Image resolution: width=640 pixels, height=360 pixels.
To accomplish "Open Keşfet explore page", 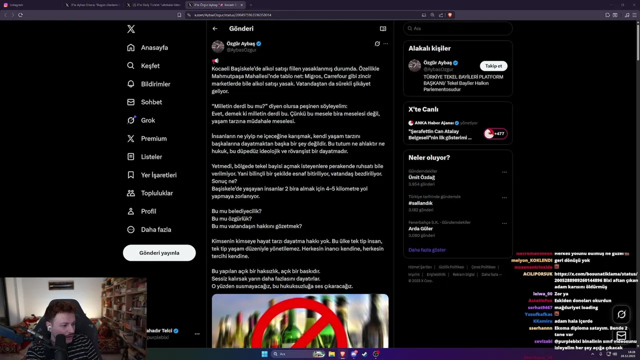I will click(x=143, y=65).
